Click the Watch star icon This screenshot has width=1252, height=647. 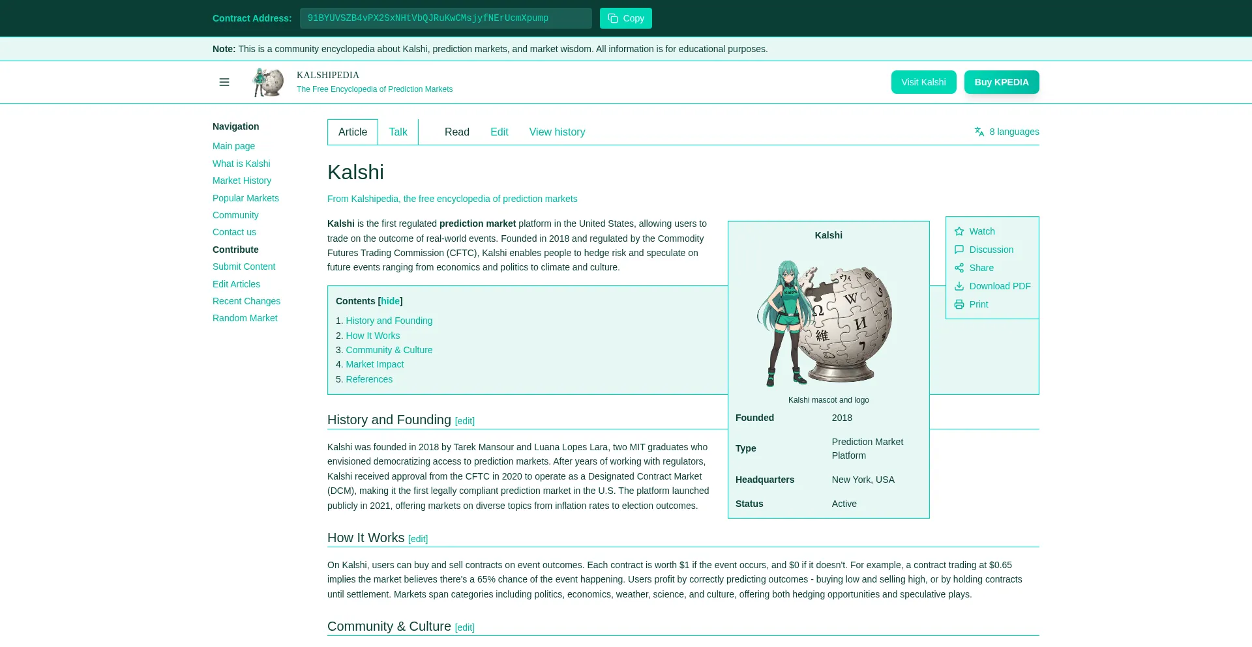[x=959, y=231]
